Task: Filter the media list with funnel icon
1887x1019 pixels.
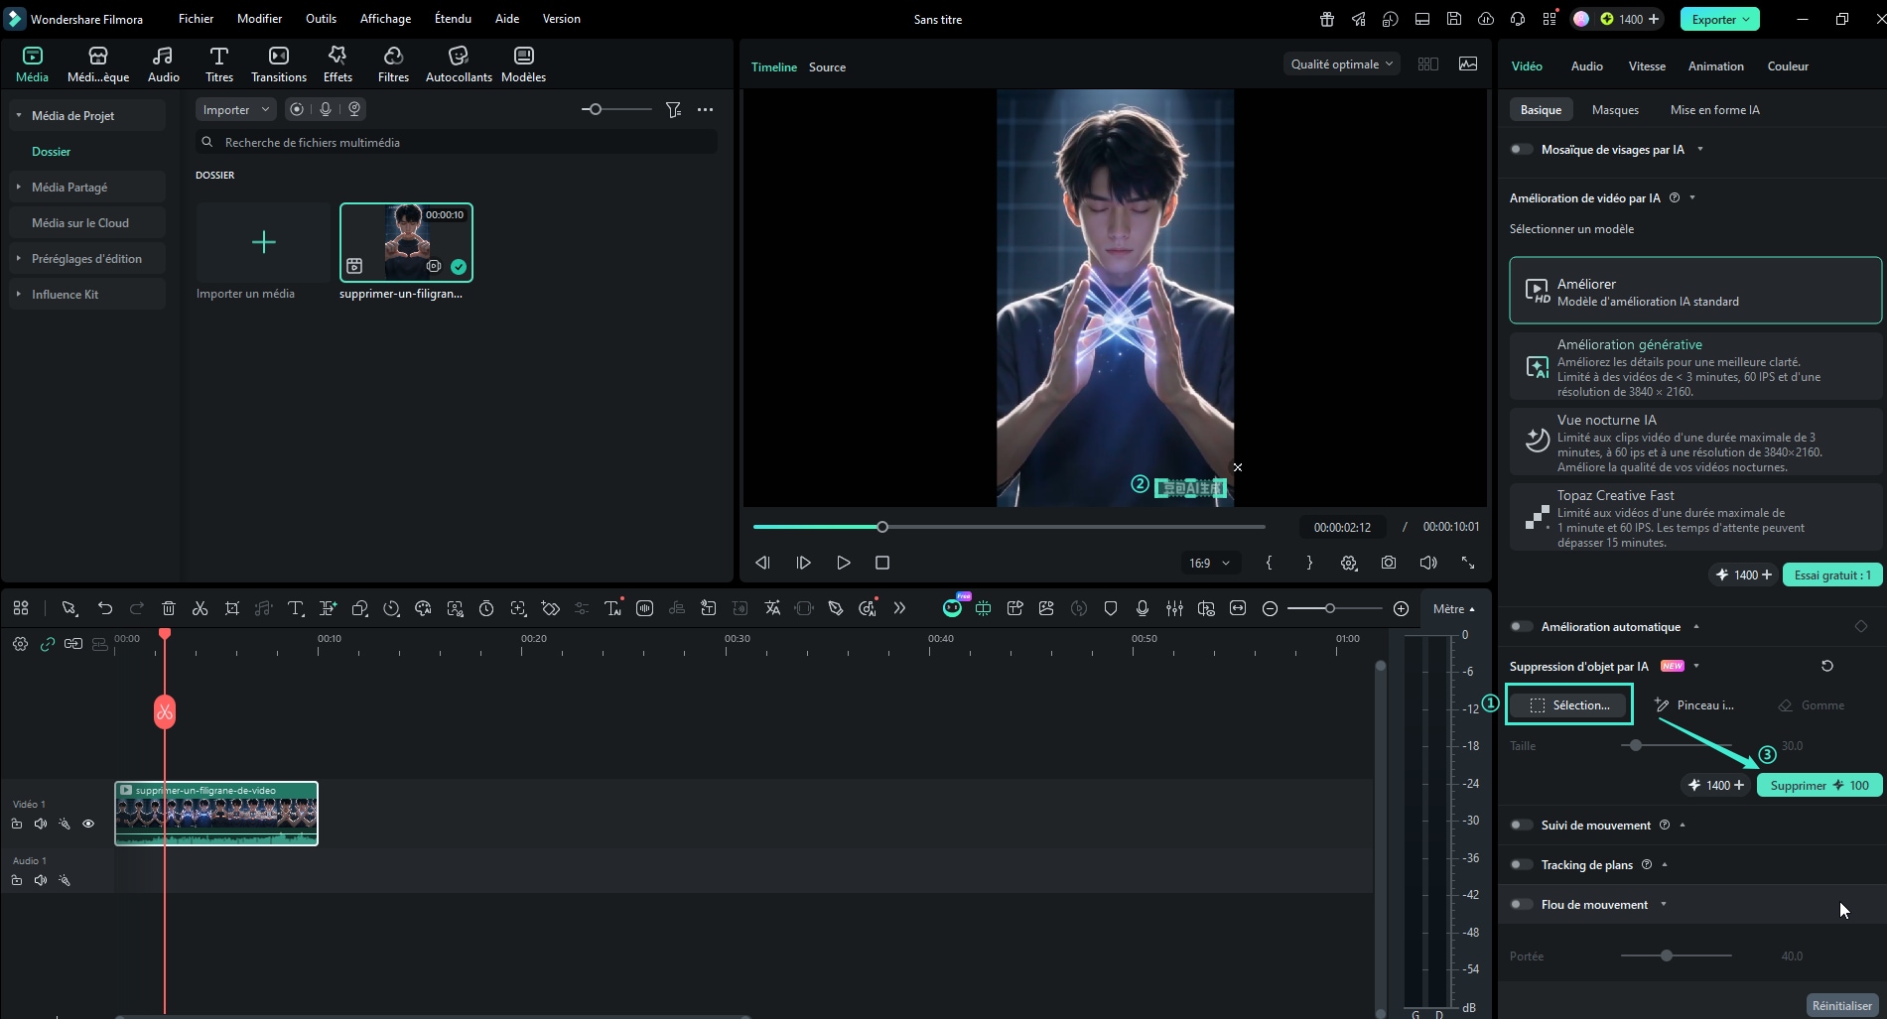Action: coord(673,110)
